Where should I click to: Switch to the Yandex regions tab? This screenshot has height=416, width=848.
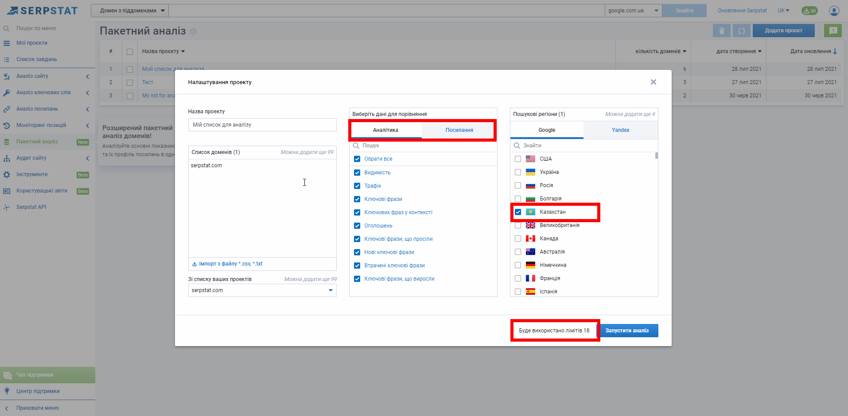pos(620,130)
